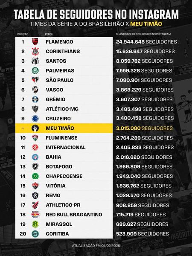Click the update date footer text
Image resolution: width=192 pixels, height=256 pixels.
pyautogui.click(x=96, y=246)
